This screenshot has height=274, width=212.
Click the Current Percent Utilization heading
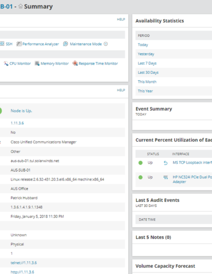click(174, 140)
